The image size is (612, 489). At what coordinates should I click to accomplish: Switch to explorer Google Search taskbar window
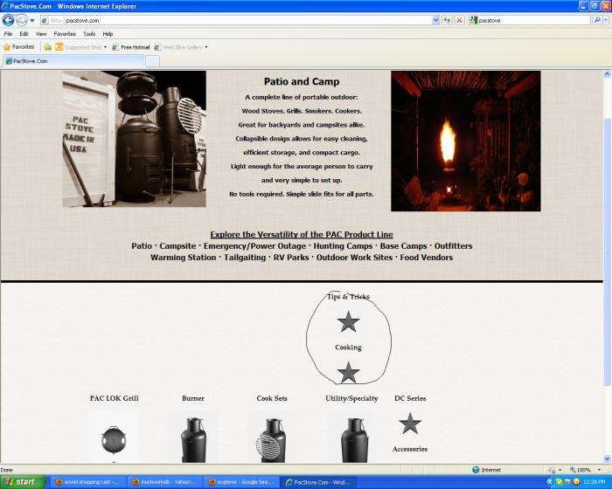(241, 482)
